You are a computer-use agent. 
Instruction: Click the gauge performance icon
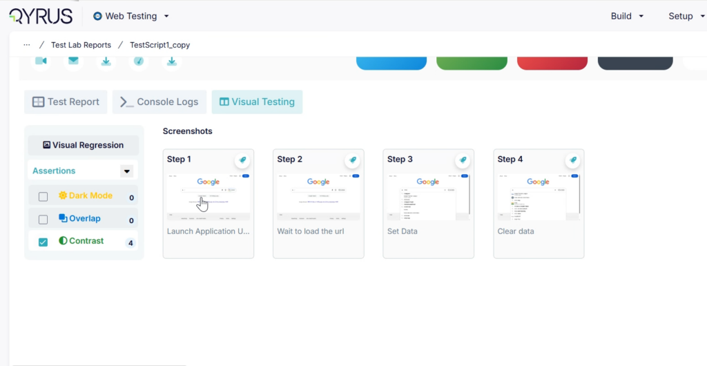[x=138, y=61]
